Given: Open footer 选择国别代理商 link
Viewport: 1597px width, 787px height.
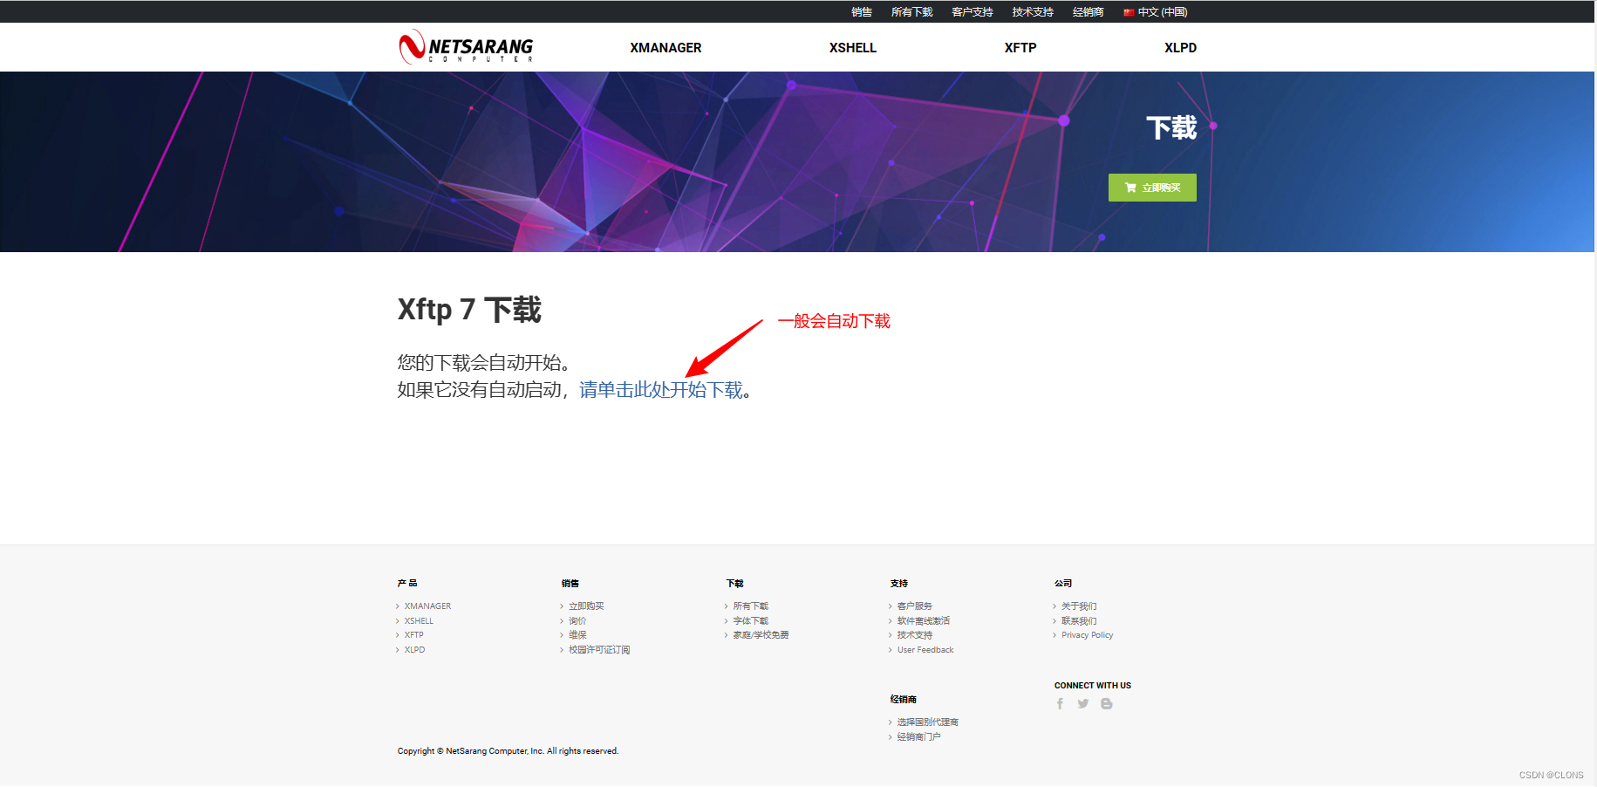Looking at the screenshot, I should (928, 722).
